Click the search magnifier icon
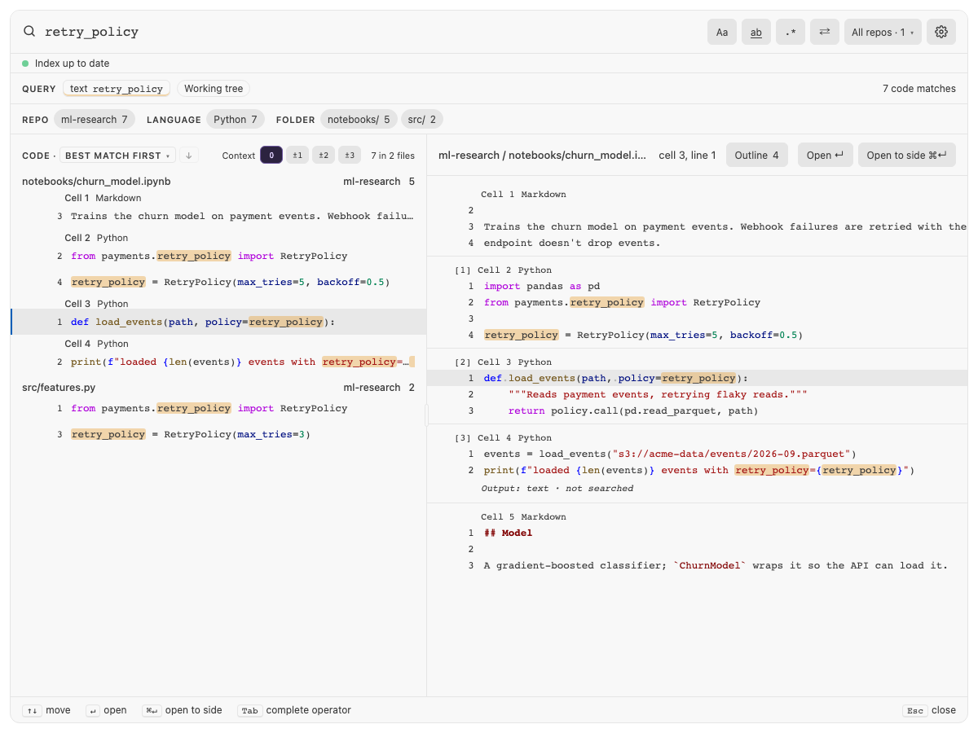The image size is (978, 733). [29, 32]
